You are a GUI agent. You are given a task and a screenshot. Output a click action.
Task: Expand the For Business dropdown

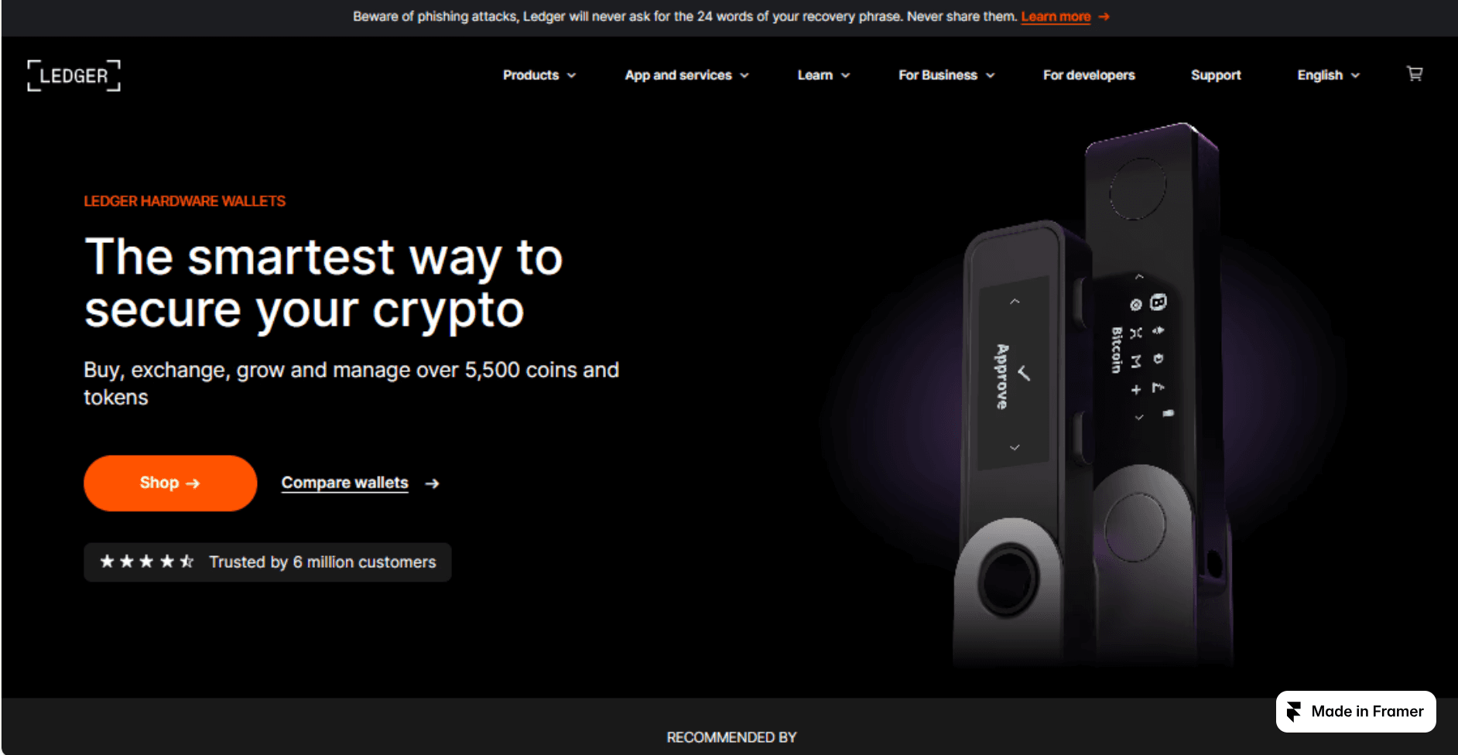946,75
